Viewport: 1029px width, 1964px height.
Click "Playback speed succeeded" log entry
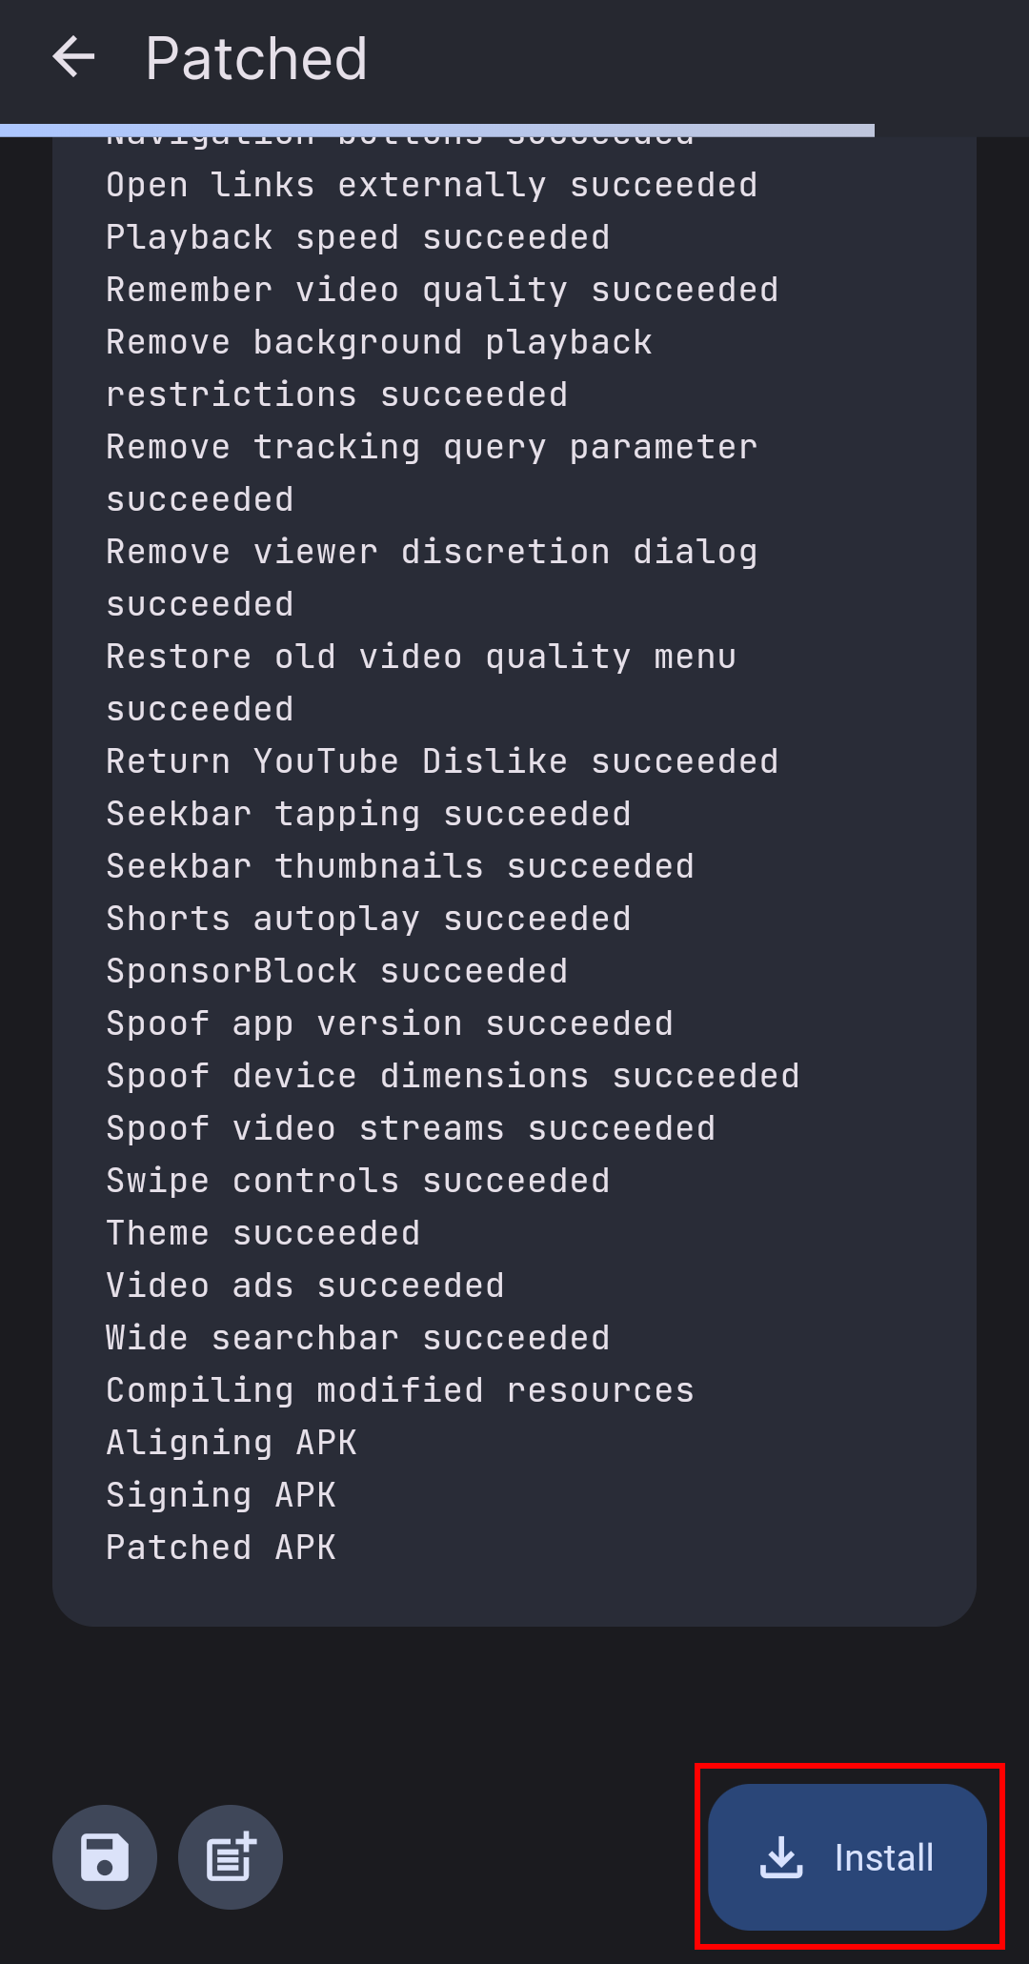pos(357,237)
